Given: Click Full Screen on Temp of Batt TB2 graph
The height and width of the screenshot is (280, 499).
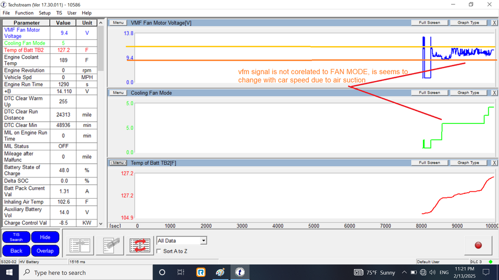Looking at the screenshot, I should pyautogui.click(x=429, y=162).
